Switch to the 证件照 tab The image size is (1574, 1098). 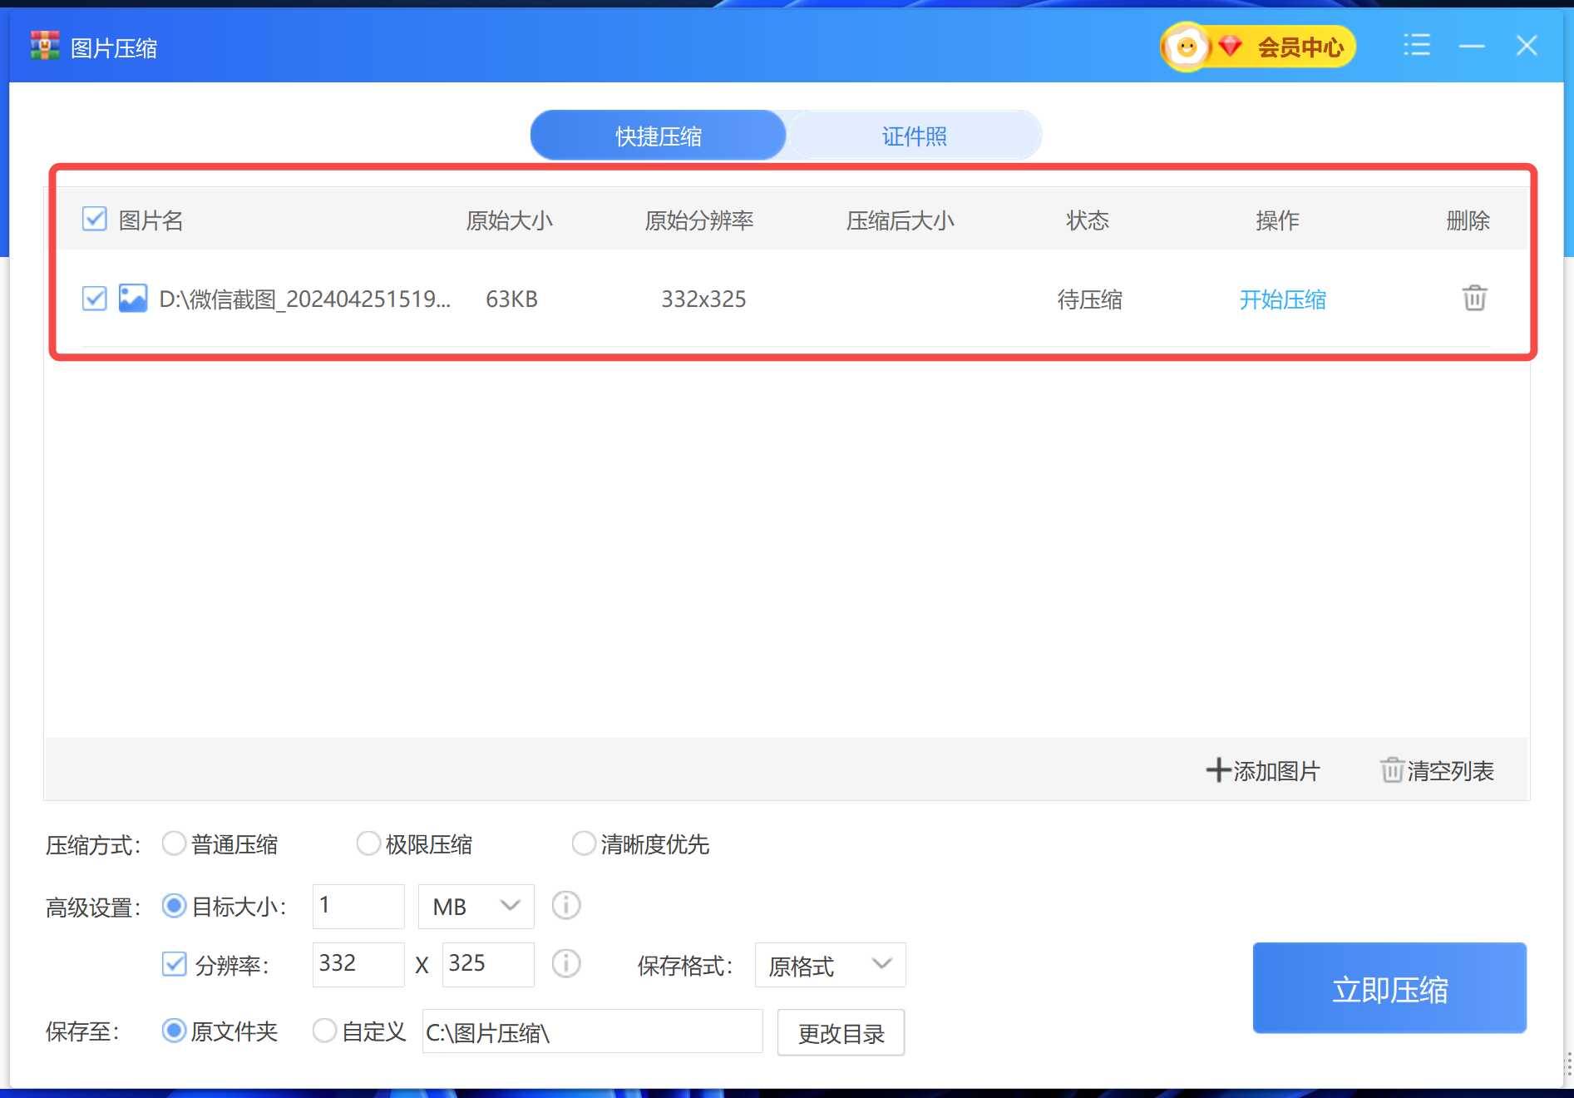(x=914, y=136)
